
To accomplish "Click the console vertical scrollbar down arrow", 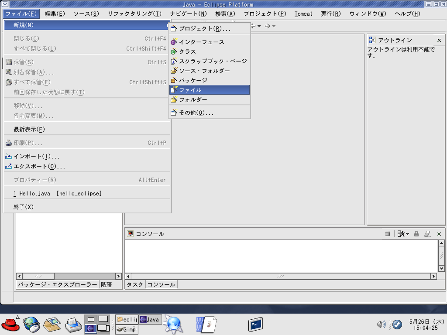I will [441, 268].
